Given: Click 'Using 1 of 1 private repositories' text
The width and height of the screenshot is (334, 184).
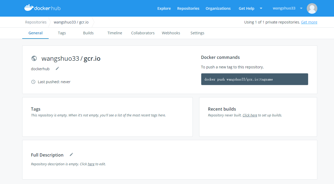Looking at the screenshot, I should pyautogui.click(x=272, y=22).
